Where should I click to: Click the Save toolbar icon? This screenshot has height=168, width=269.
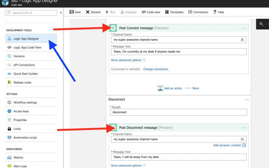(71, 12)
